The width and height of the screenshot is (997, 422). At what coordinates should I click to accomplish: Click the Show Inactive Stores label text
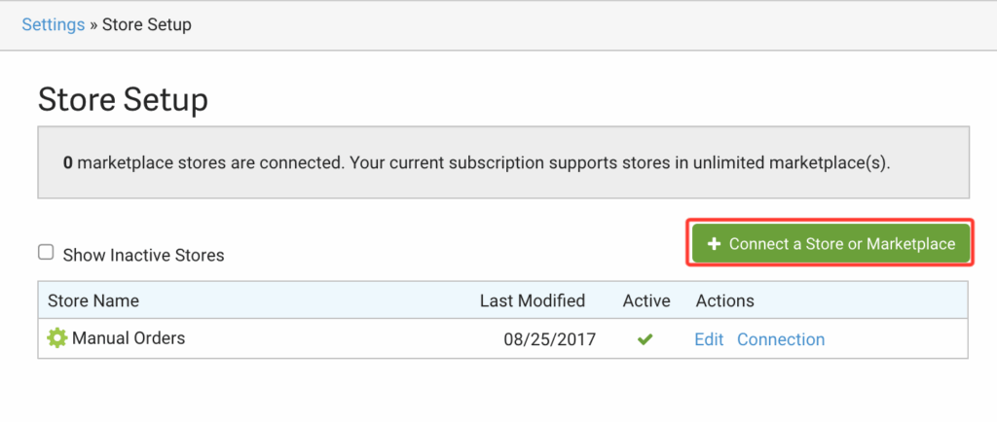(x=143, y=256)
